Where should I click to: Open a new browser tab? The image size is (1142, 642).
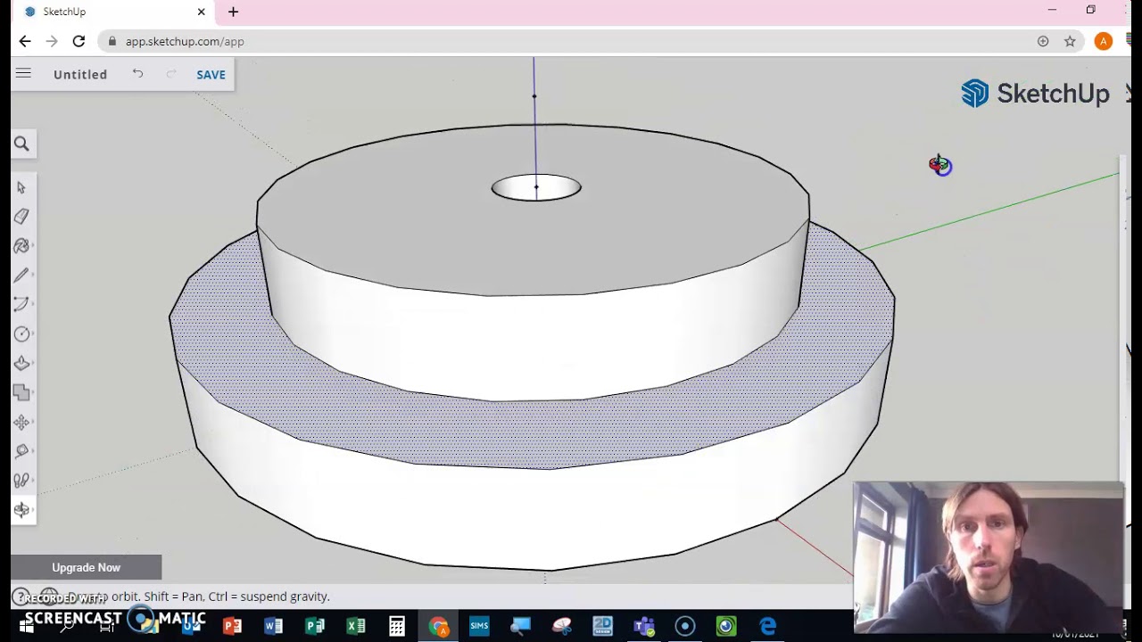pos(233,12)
